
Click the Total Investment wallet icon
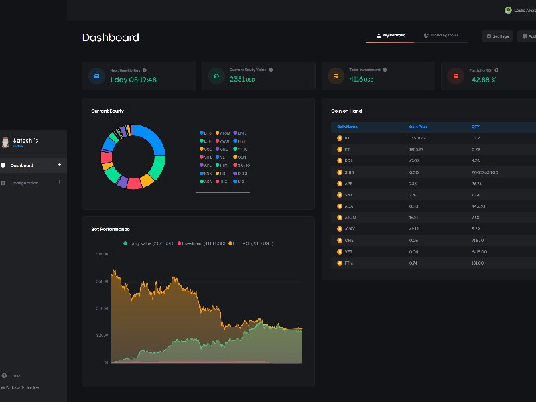[x=332, y=76]
